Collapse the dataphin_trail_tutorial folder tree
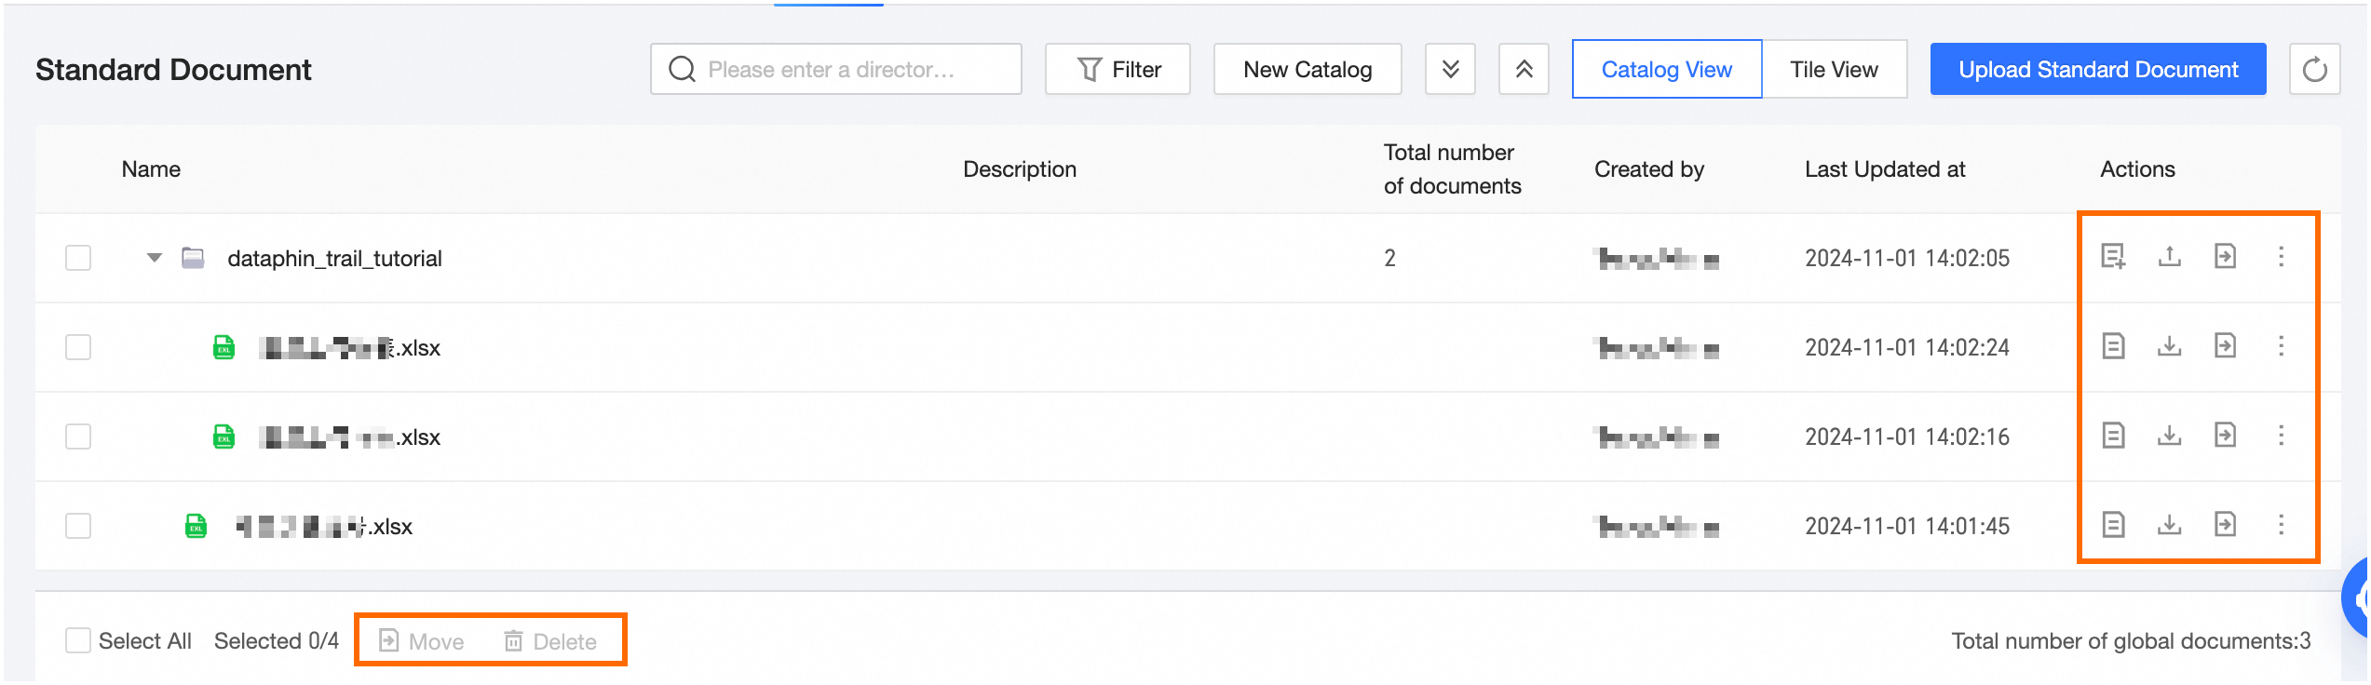This screenshot has height=685, width=2371. point(155,258)
